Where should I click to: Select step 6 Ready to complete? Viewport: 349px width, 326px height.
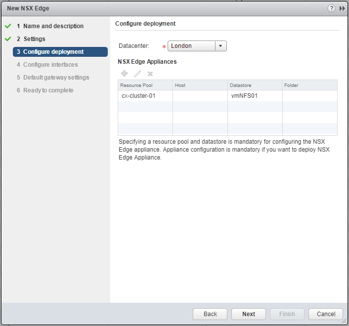pos(48,90)
